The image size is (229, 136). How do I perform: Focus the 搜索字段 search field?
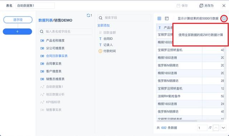tap(124, 18)
